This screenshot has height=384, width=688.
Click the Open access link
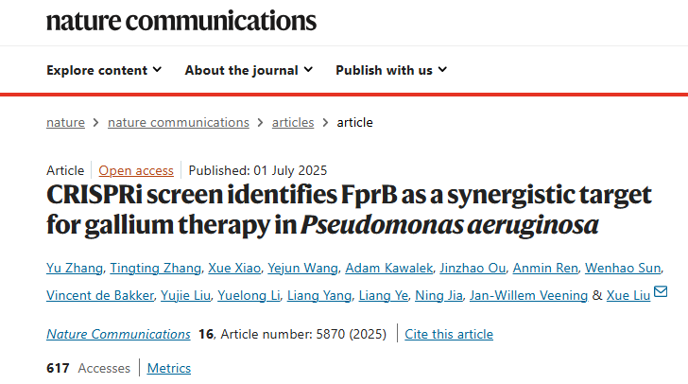point(136,170)
